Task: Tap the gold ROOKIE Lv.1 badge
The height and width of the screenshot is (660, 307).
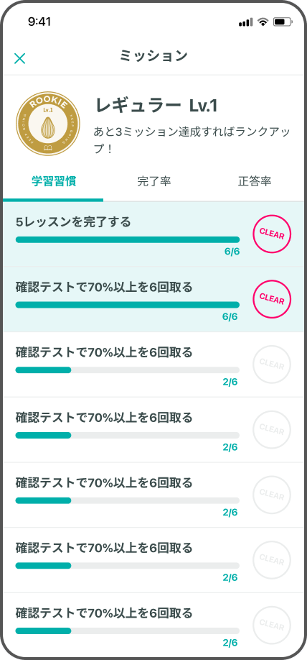Action: [48, 124]
